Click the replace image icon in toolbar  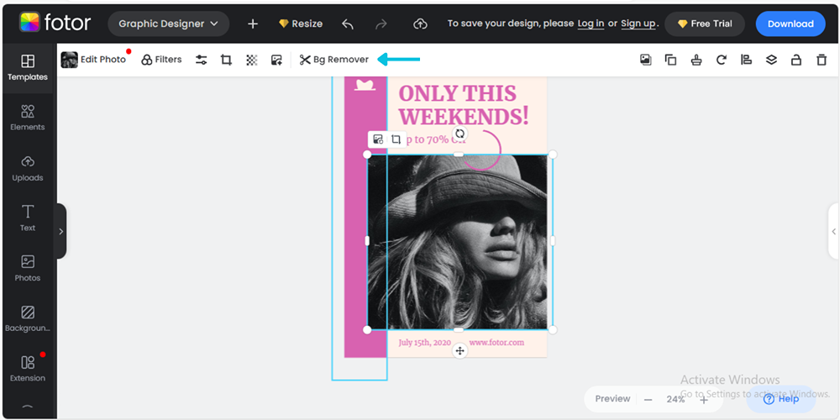pos(276,60)
